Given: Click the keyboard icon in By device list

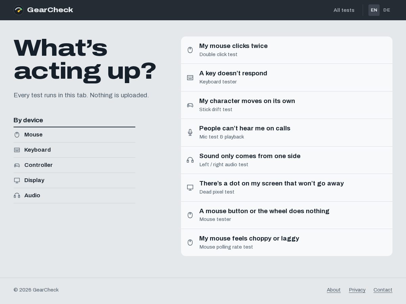Looking at the screenshot, I should point(17,150).
